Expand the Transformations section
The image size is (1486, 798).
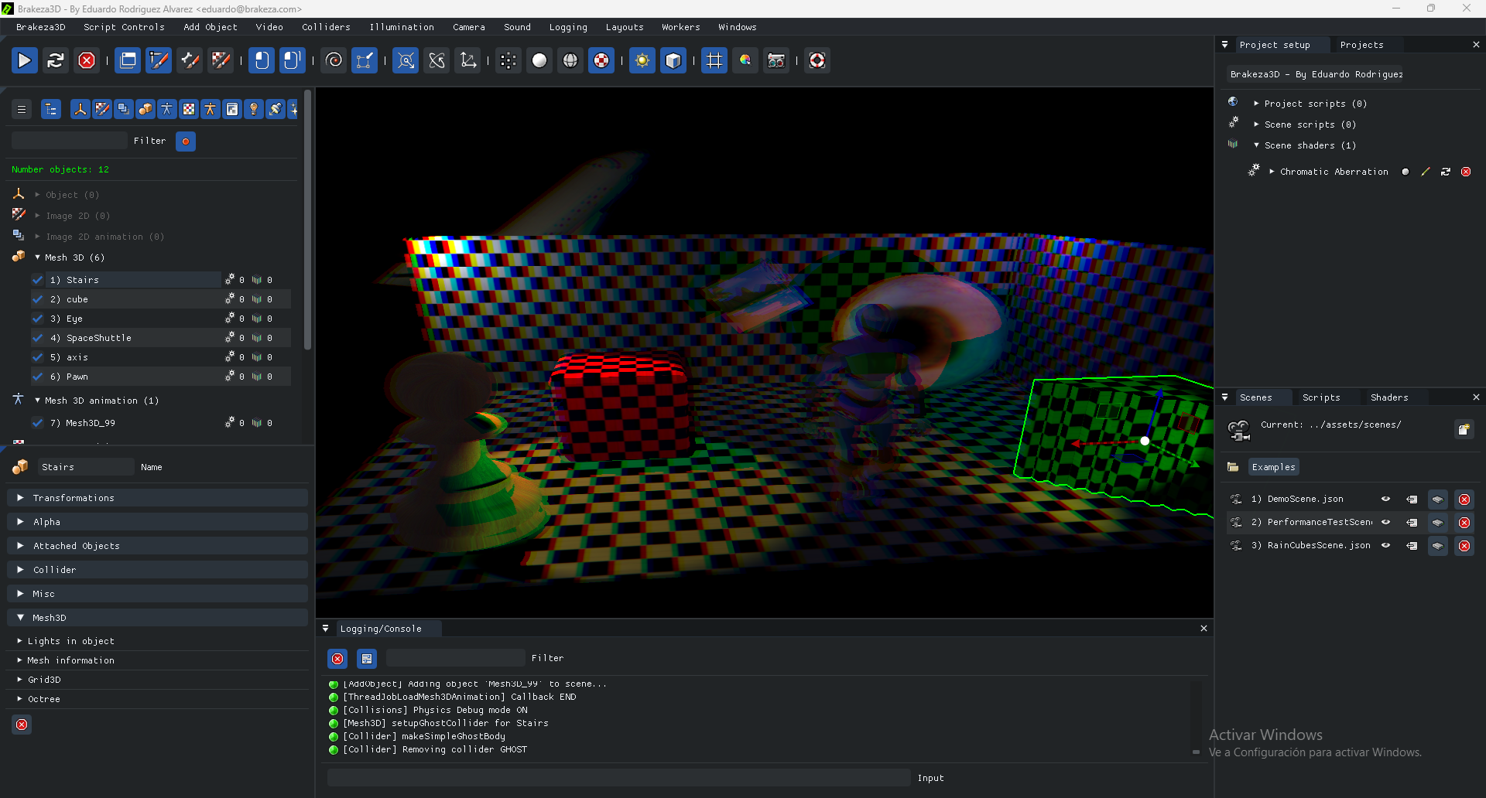point(74,498)
